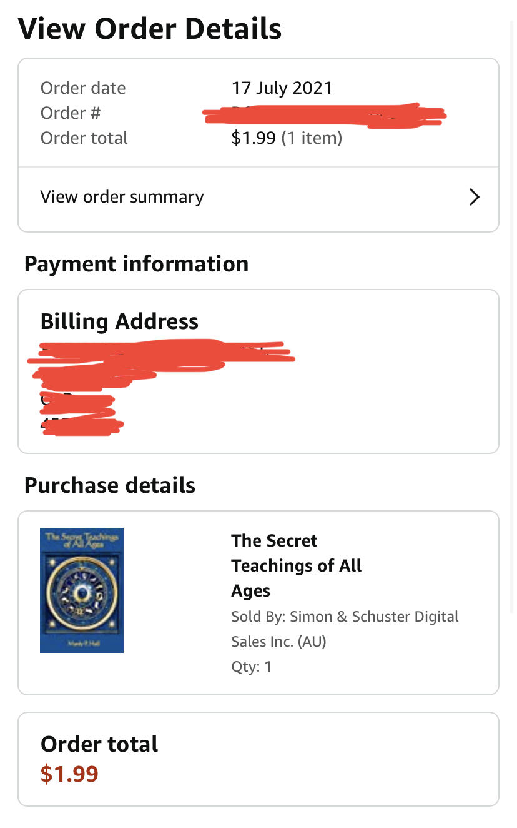Tap the 17 July 2021 order date

point(282,88)
